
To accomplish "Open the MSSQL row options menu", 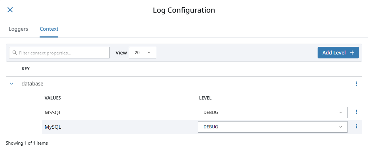I will pyautogui.click(x=356, y=112).
